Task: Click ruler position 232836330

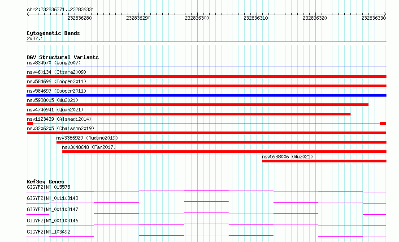Action: [373, 18]
